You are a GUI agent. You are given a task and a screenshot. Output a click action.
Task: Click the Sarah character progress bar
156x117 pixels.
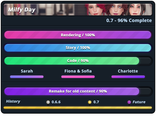click(x=27, y=77)
